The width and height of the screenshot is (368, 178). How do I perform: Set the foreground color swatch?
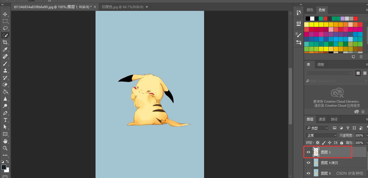coord(4,167)
